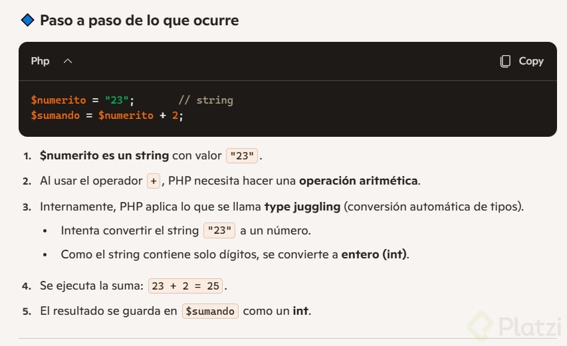Click the green "23" string in the code
Image resolution: width=567 pixels, height=346 pixels.
(x=116, y=100)
